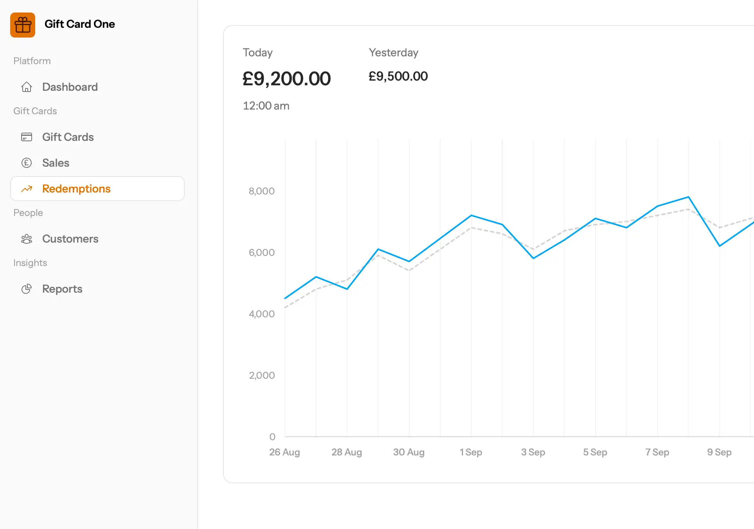Screen dimensions: 754x529
Task: Click the orange gift box logo icon
Action: coord(23,25)
